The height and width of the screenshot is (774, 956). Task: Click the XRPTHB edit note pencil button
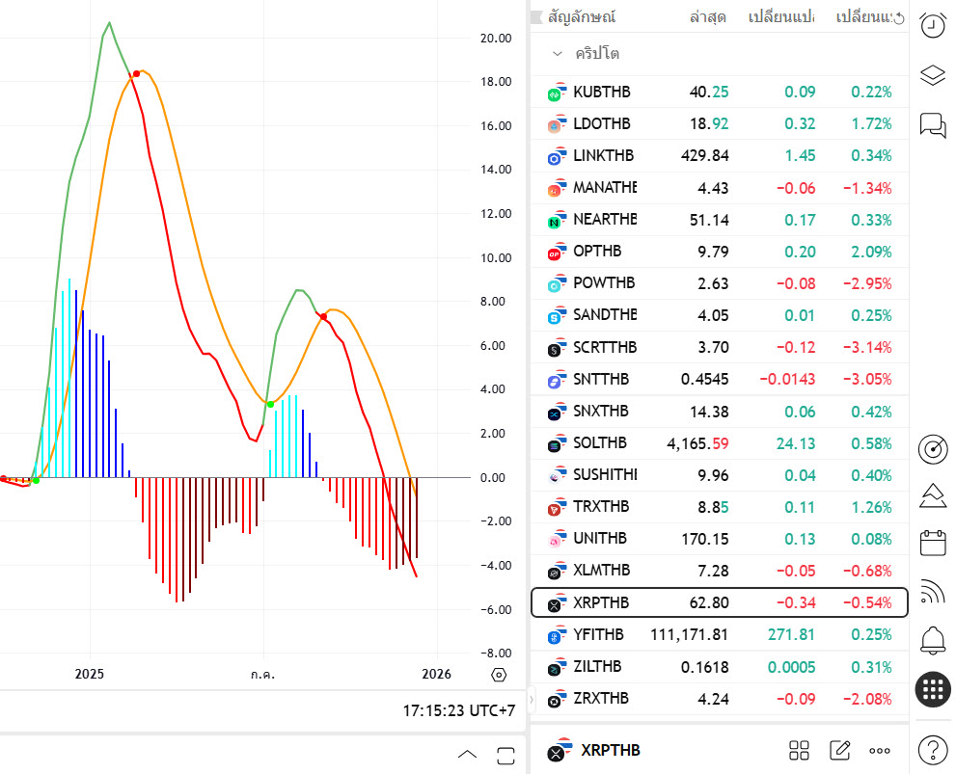pos(839,750)
